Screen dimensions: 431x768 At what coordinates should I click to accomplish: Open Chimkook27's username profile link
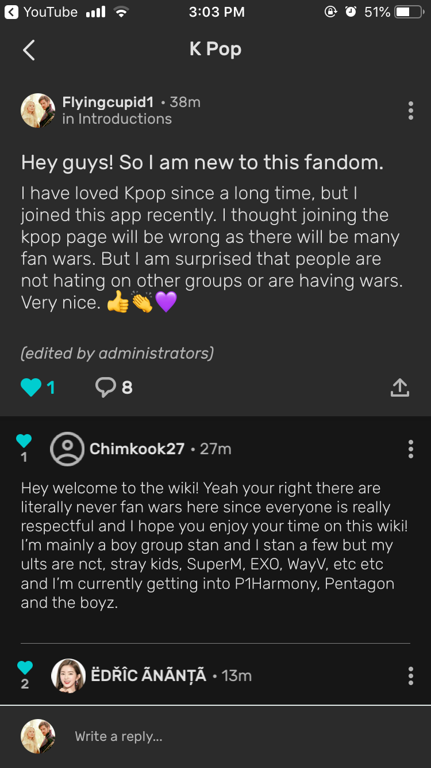[137, 448]
